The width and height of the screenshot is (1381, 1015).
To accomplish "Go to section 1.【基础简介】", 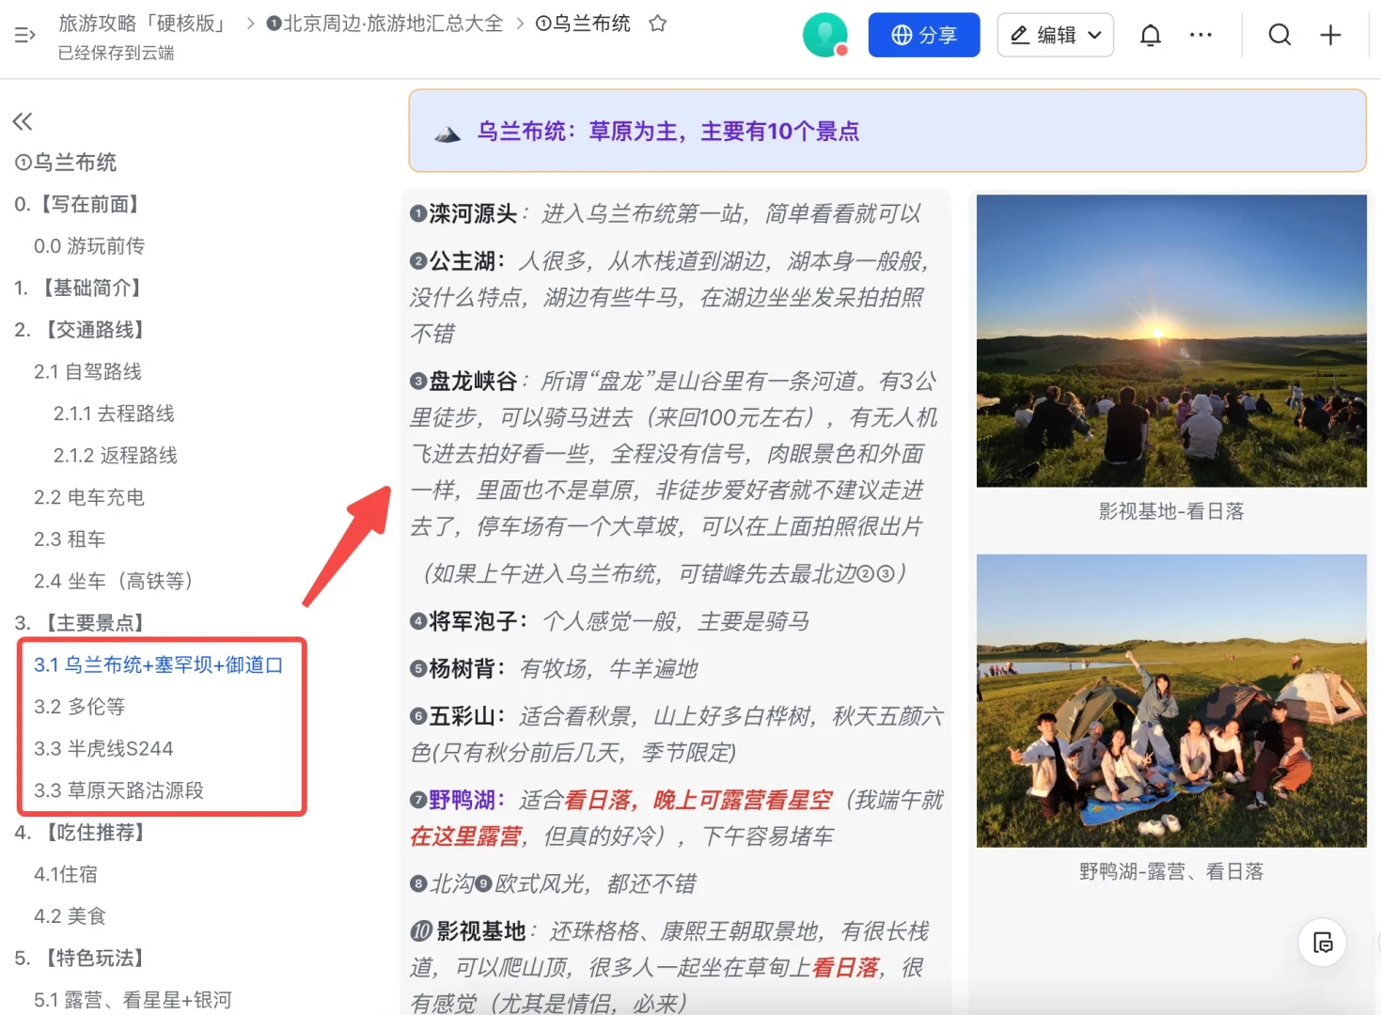I will click(81, 288).
